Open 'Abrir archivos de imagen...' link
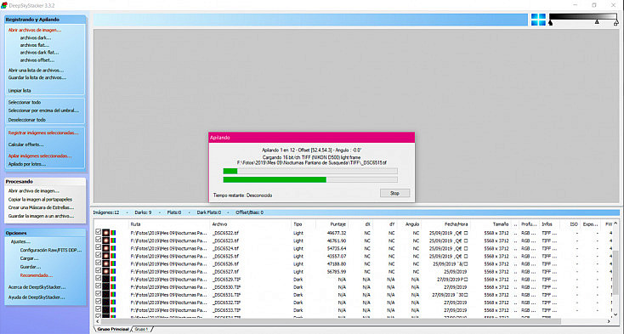The image size is (624, 334). [x=35, y=30]
